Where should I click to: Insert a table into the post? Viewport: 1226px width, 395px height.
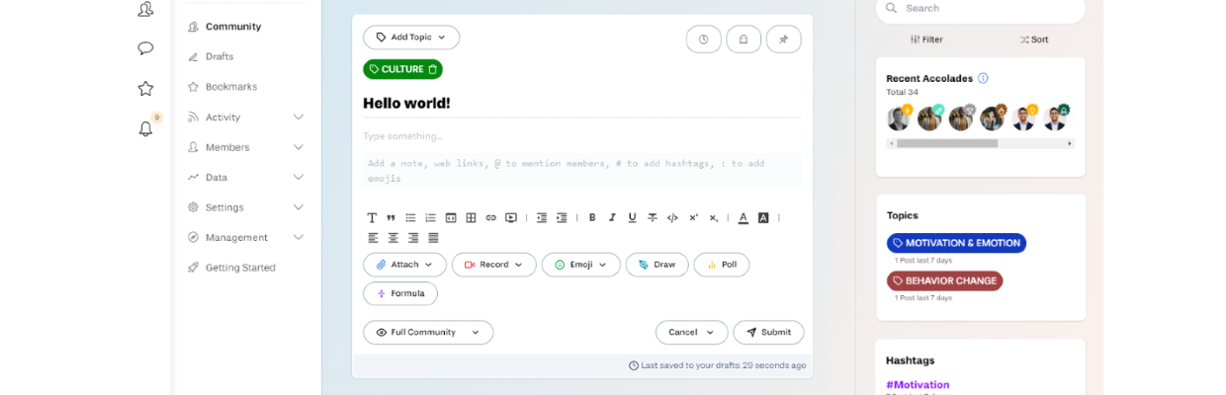(x=471, y=217)
